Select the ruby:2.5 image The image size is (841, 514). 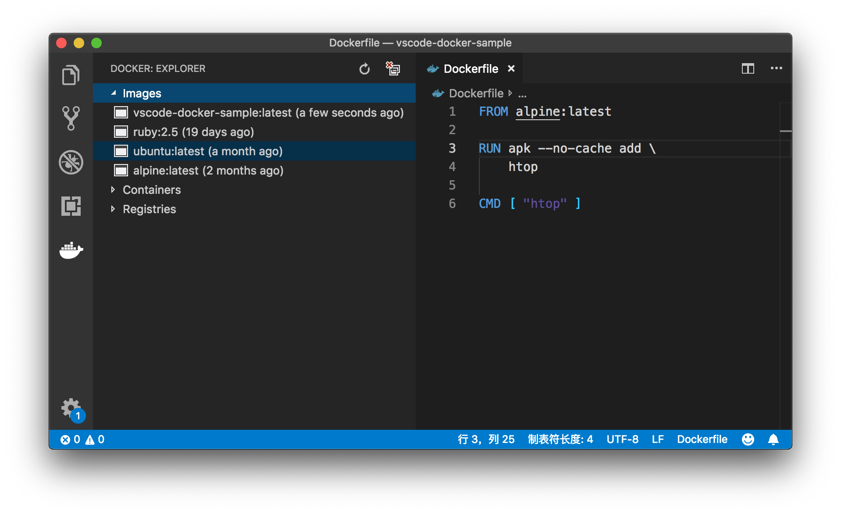pos(193,132)
